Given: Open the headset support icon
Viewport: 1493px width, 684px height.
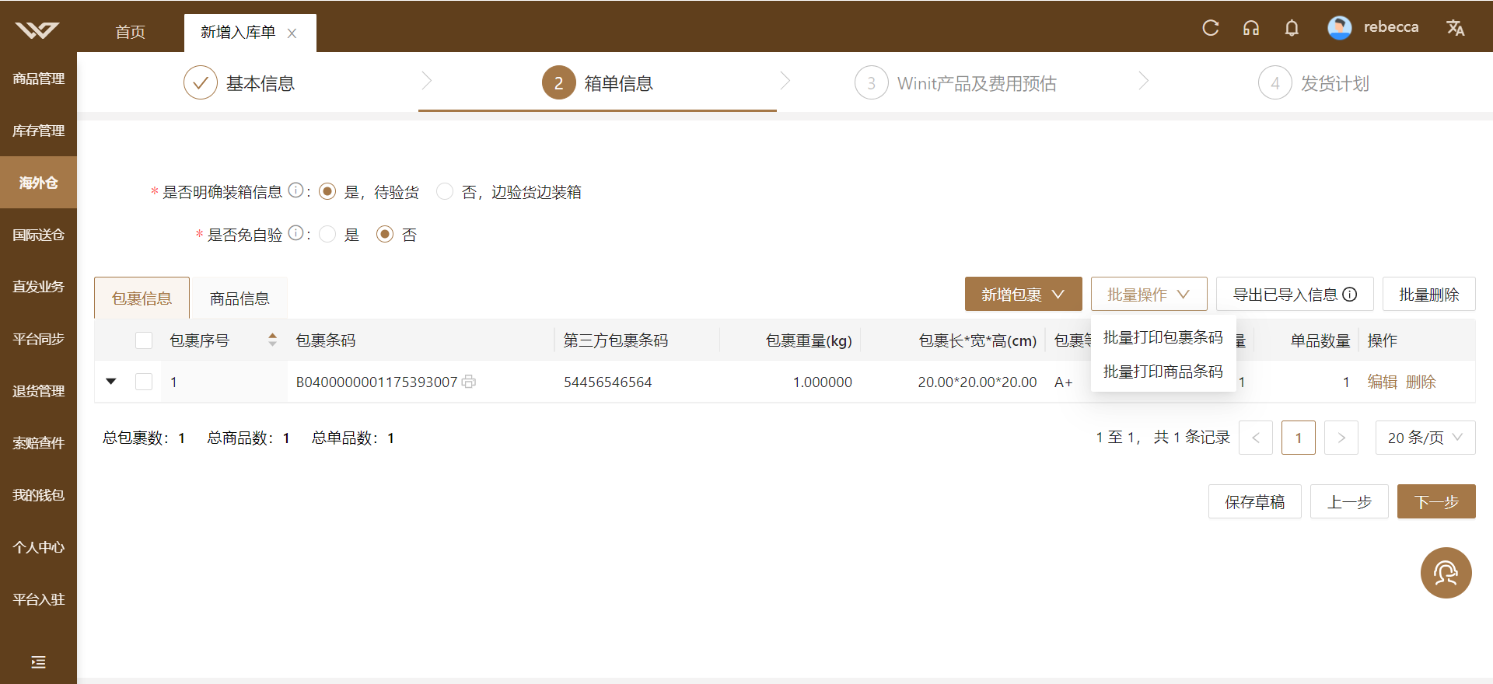Looking at the screenshot, I should (1251, 28).
